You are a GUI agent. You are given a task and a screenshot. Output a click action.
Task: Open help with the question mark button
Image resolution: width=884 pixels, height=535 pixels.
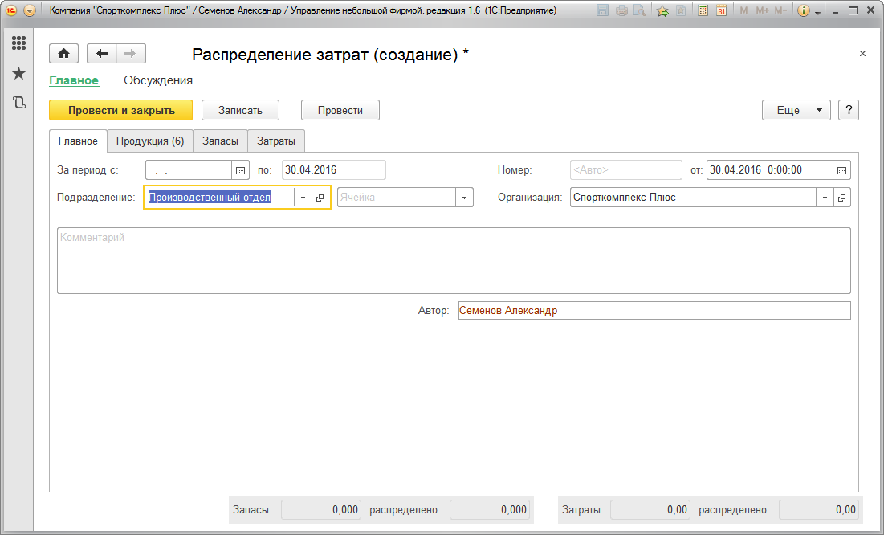click(x=849, y=110)
